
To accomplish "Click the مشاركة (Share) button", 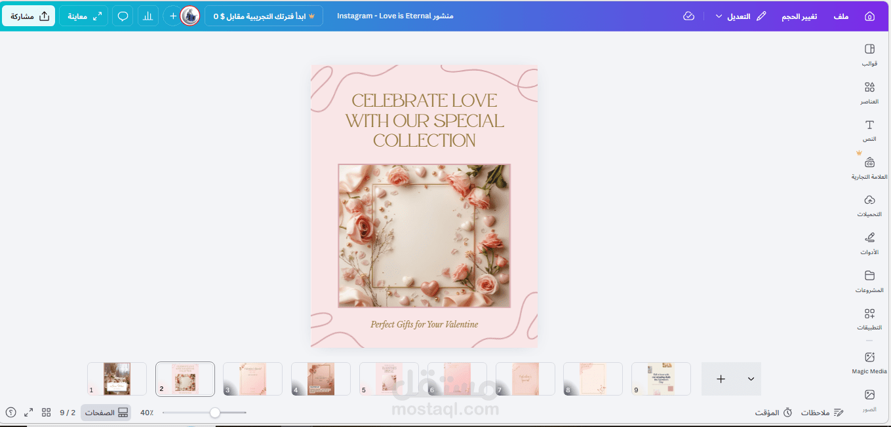I will tap(29, 16).
